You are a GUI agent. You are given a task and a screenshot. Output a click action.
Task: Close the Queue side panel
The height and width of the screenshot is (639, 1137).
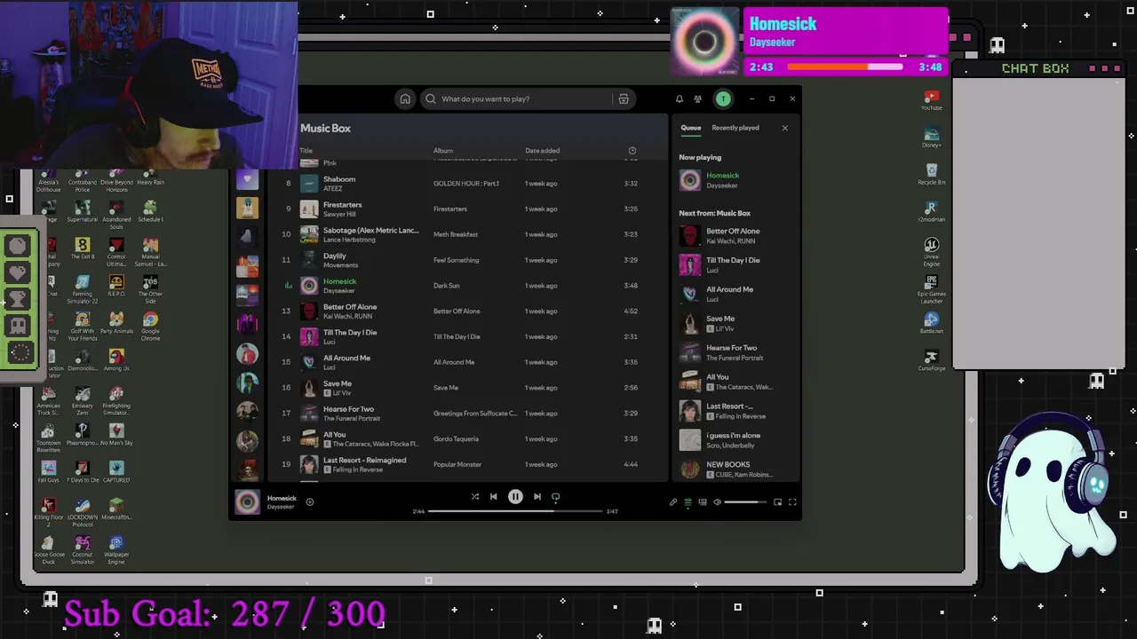784,128
